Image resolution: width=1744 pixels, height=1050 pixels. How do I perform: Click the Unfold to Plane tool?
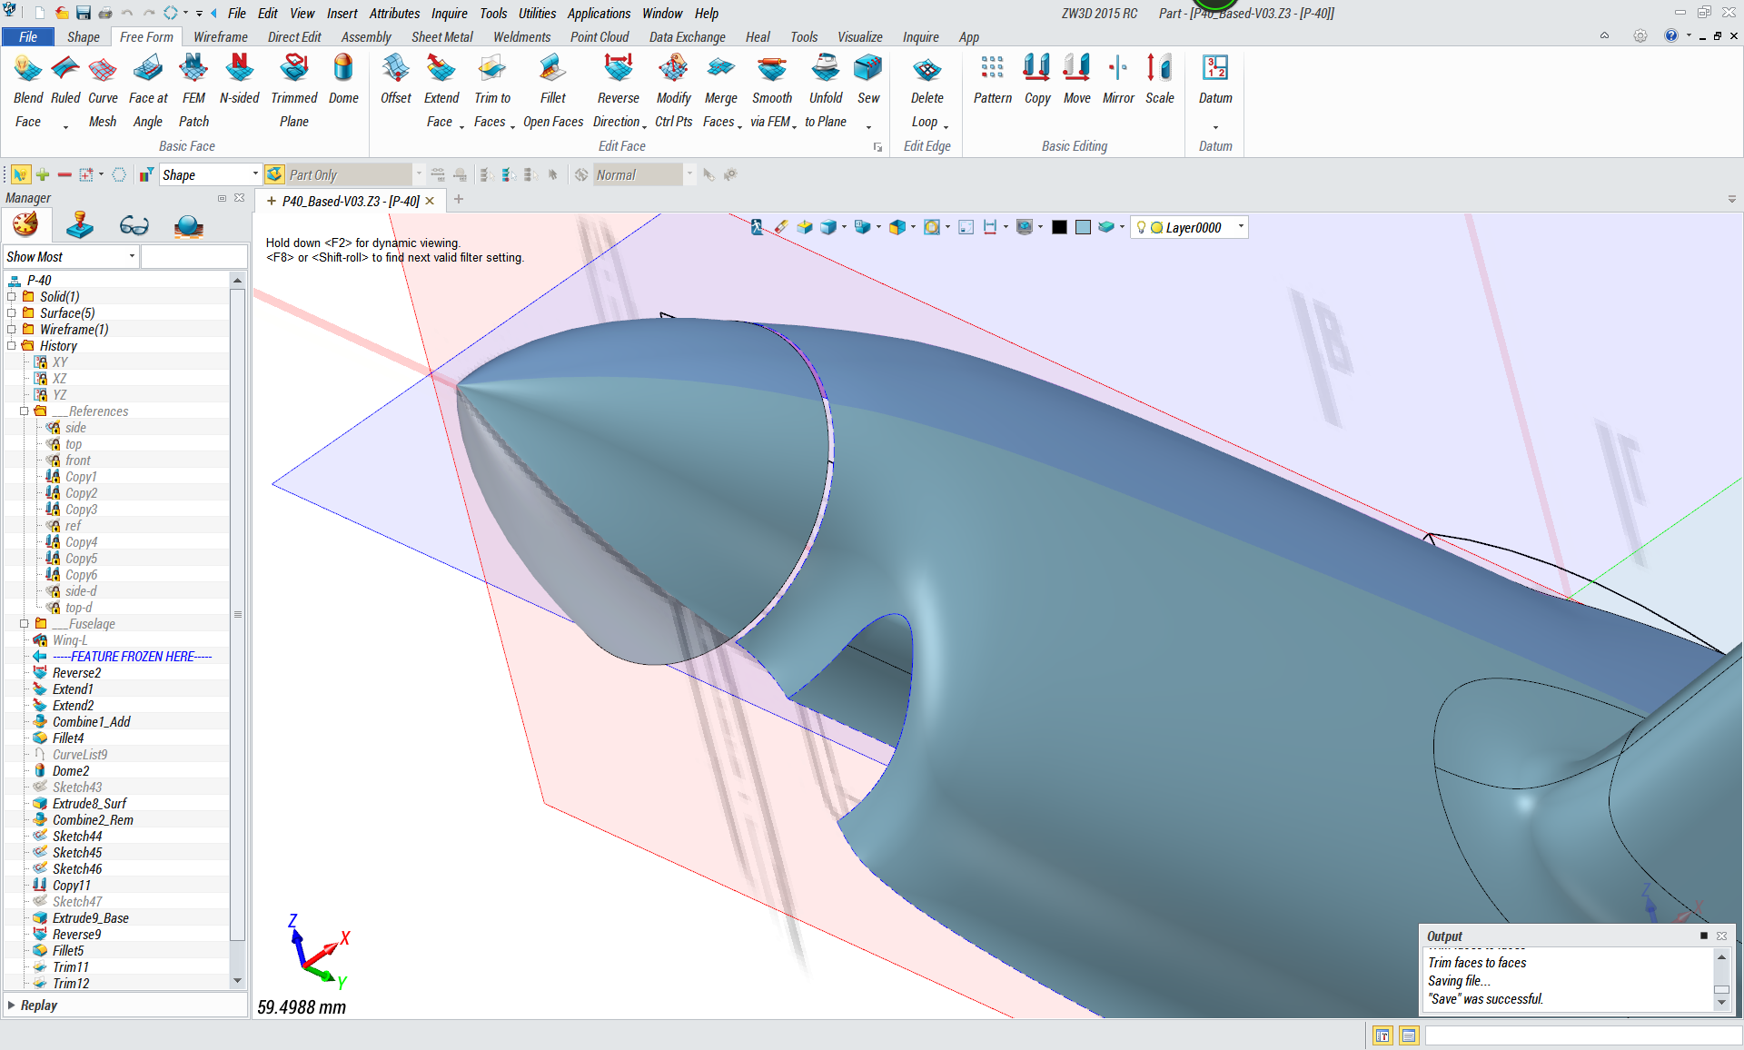(x=825, y=69)
